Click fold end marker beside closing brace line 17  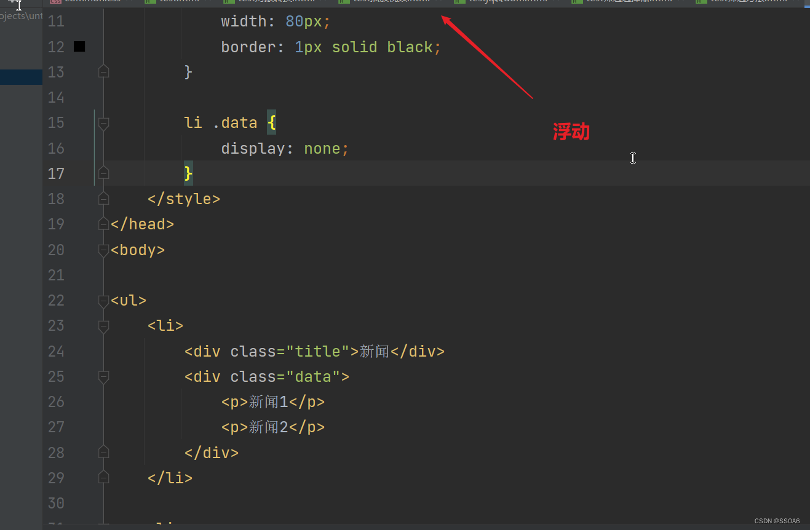pos(103,173)
